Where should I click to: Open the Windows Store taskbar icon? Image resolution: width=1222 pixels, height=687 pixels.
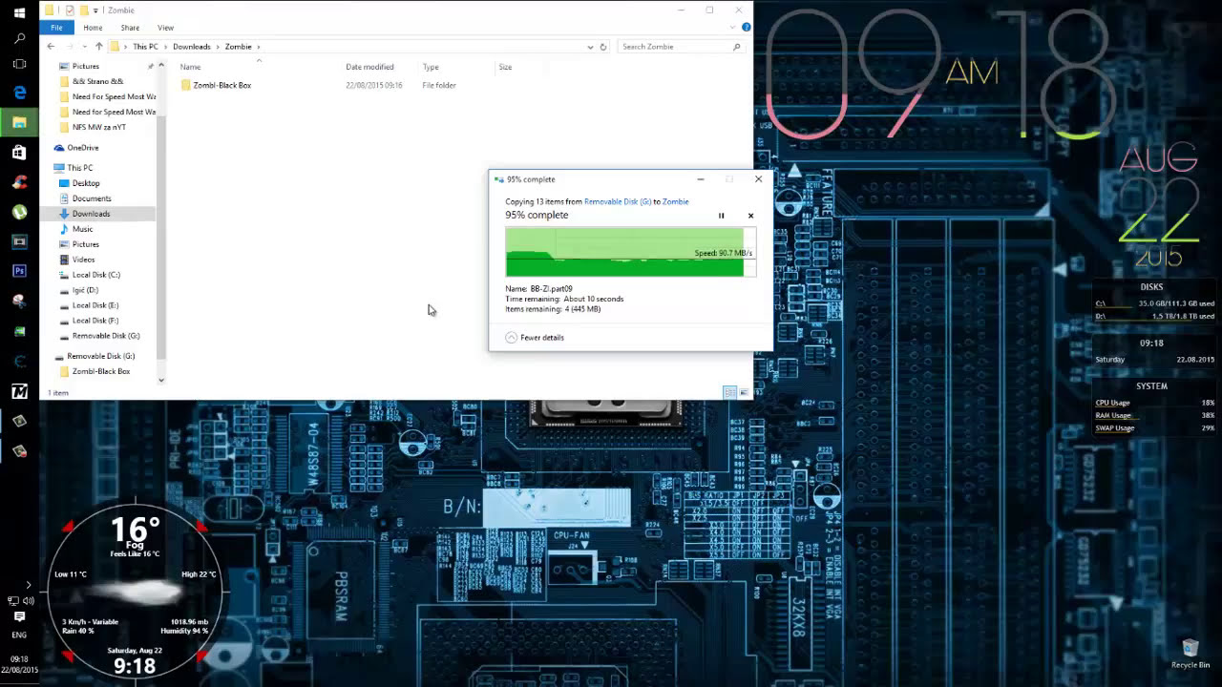click(19, 152)
